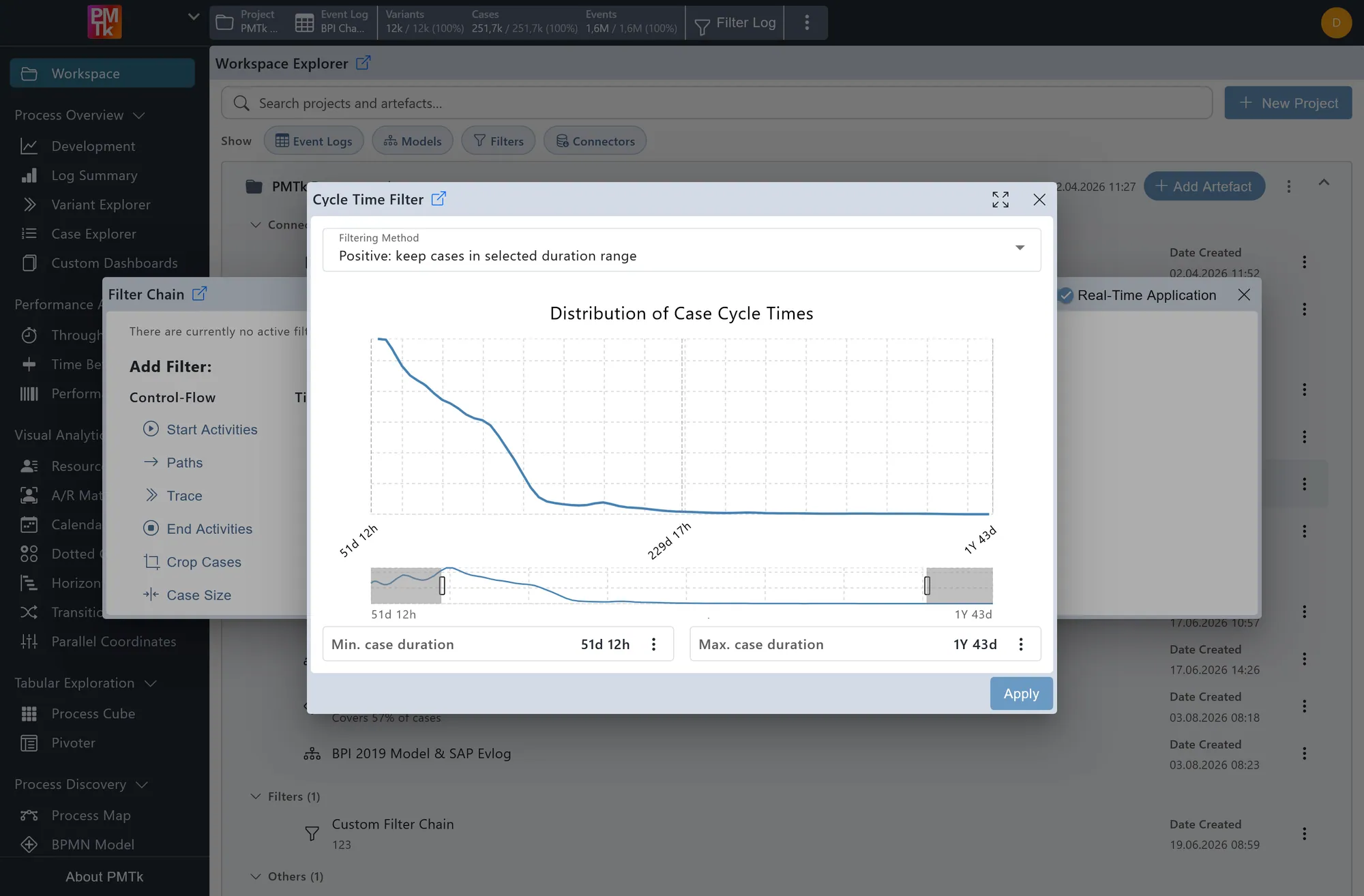Open Filter Chain external link icon
The height and width of the screenshot is (896, 1364).
click(x=199, y=294)
